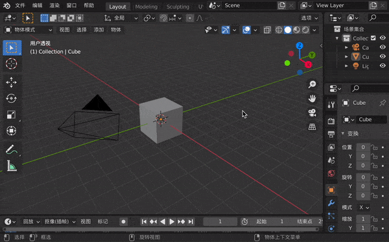389x242 pixels.
Task: Click the pan view hand icon
Action: point(312,98)
